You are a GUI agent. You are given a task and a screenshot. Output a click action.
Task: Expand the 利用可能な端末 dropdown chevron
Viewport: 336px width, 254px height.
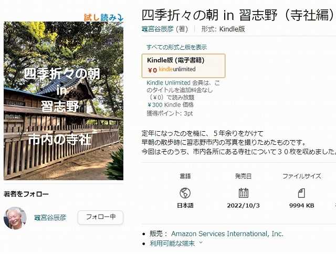point(201,242)
